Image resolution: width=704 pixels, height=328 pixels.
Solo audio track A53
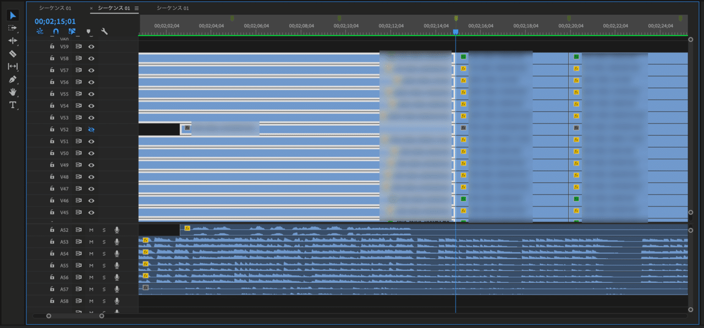(104, 242)
